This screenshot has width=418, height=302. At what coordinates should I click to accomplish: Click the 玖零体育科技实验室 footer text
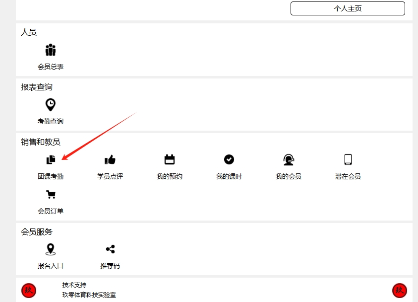tap(89, 295)
